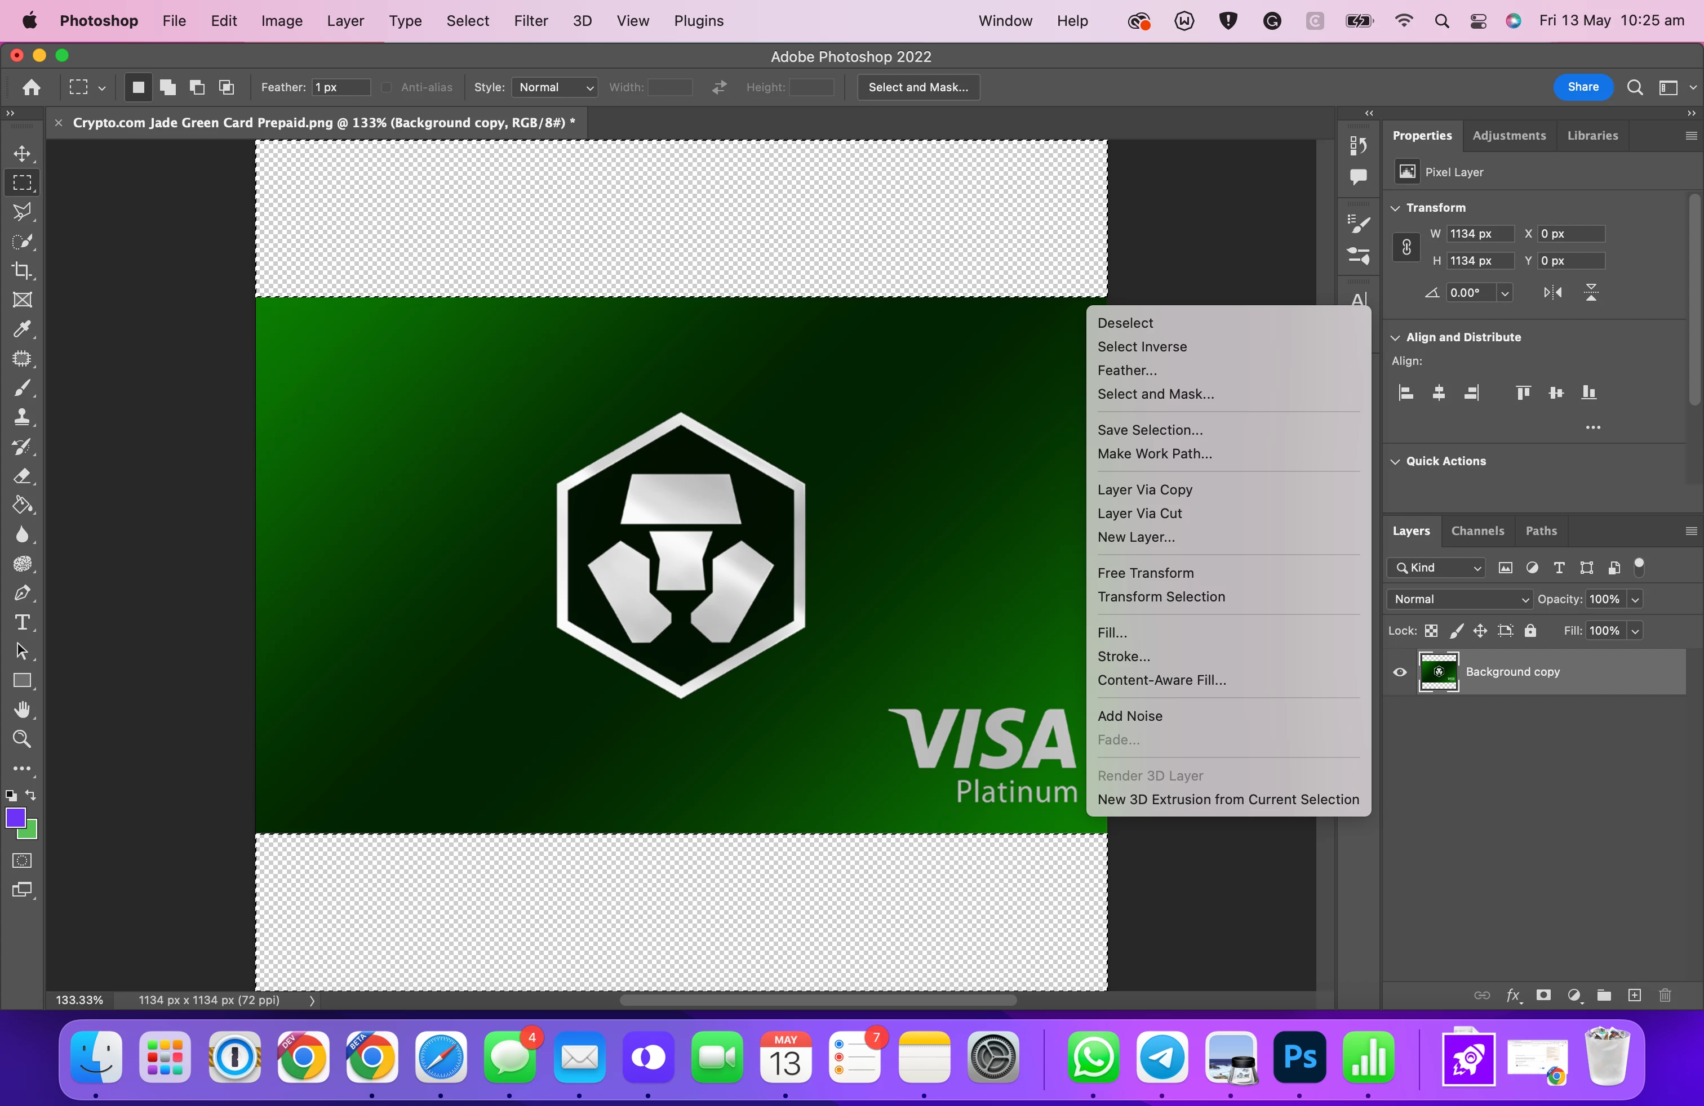The height and width of the screenshot is (1106, 1704).
Task: Collapse the Align and Distribute section
Action: [1395, 337]
